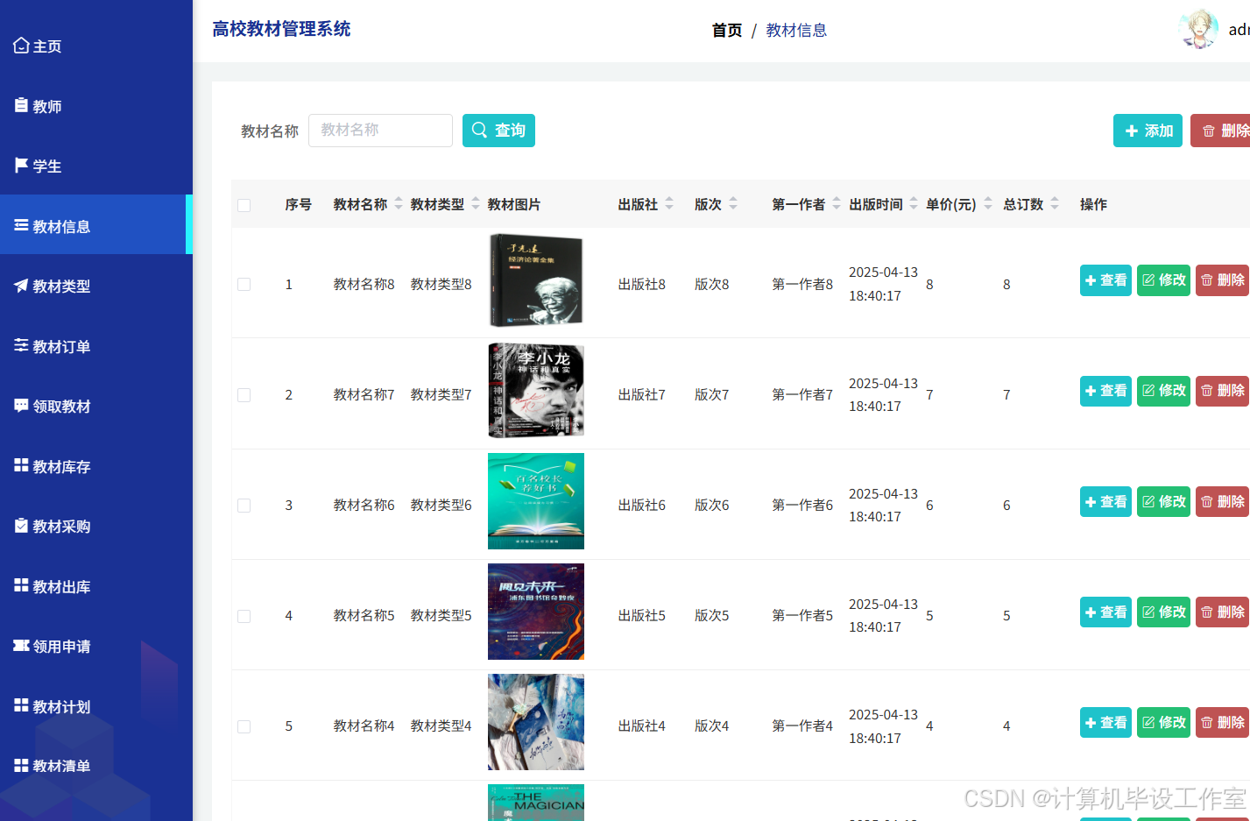This screenshot has height=821, width=1250.
Task: Click the chat icon beside 领取教材
Action: 21,406
